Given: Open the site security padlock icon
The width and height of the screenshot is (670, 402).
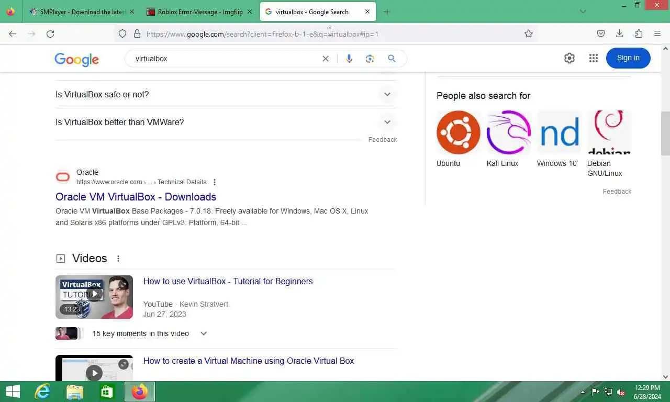Looking at the screenshot, I should click(x=137, y=33).
